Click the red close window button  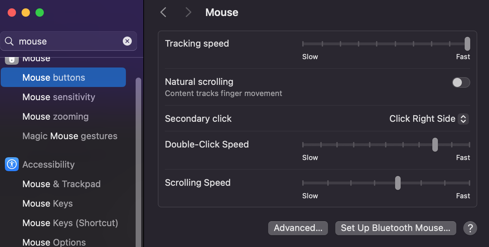(x=12, y=13)
